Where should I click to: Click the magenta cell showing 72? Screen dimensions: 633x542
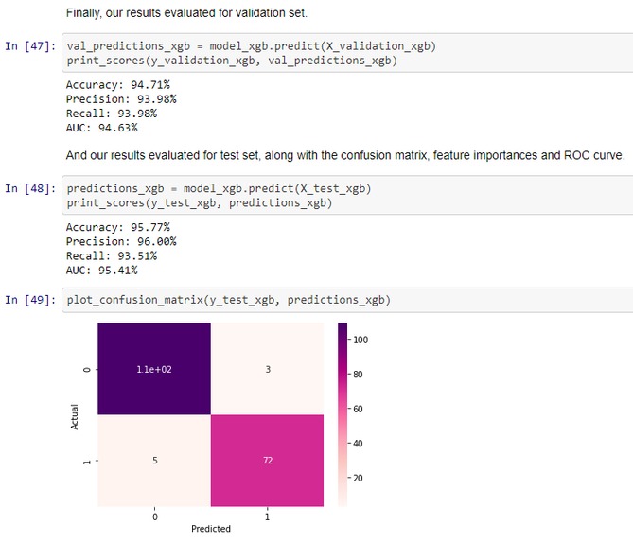(266, 461)
